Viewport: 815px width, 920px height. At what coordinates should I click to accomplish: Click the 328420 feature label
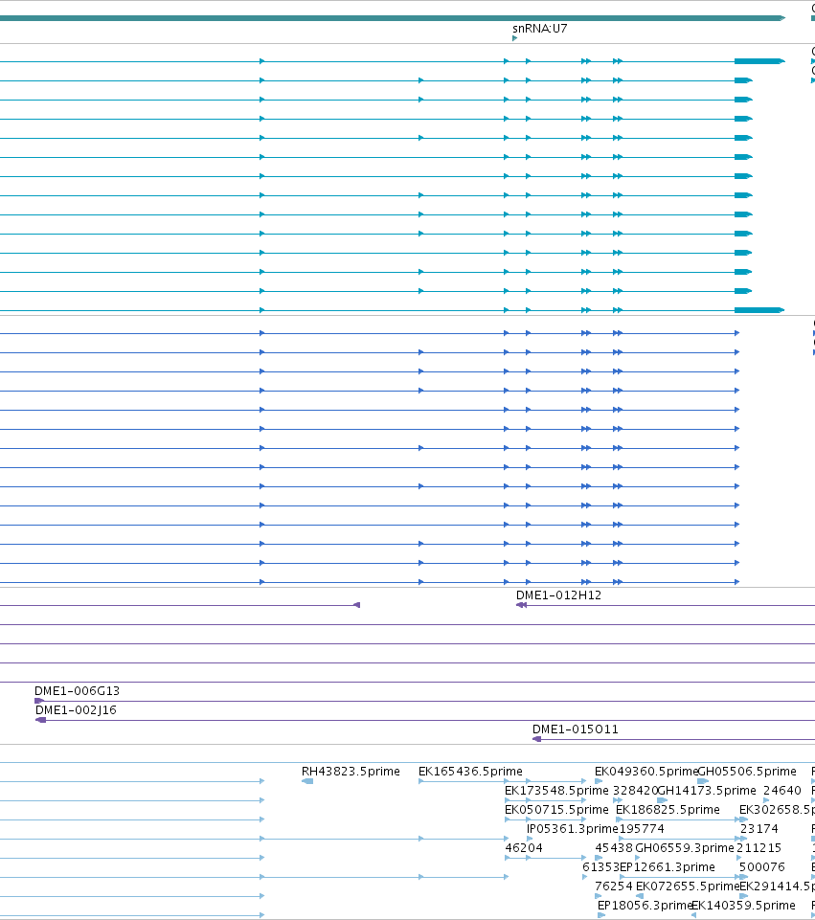[636, 791]
